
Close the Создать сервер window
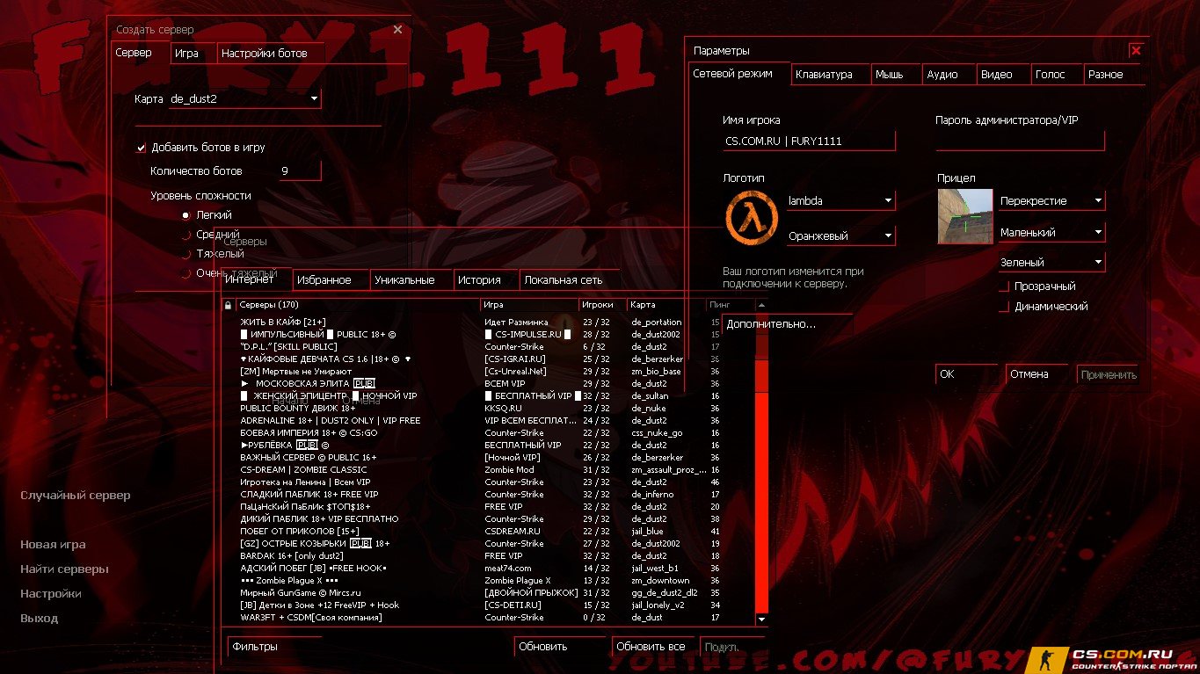397,30
